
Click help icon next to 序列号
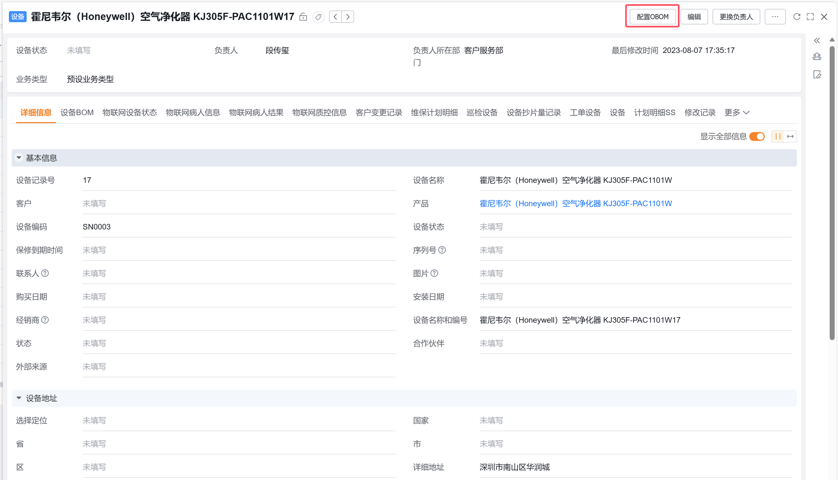pos(442,250)
